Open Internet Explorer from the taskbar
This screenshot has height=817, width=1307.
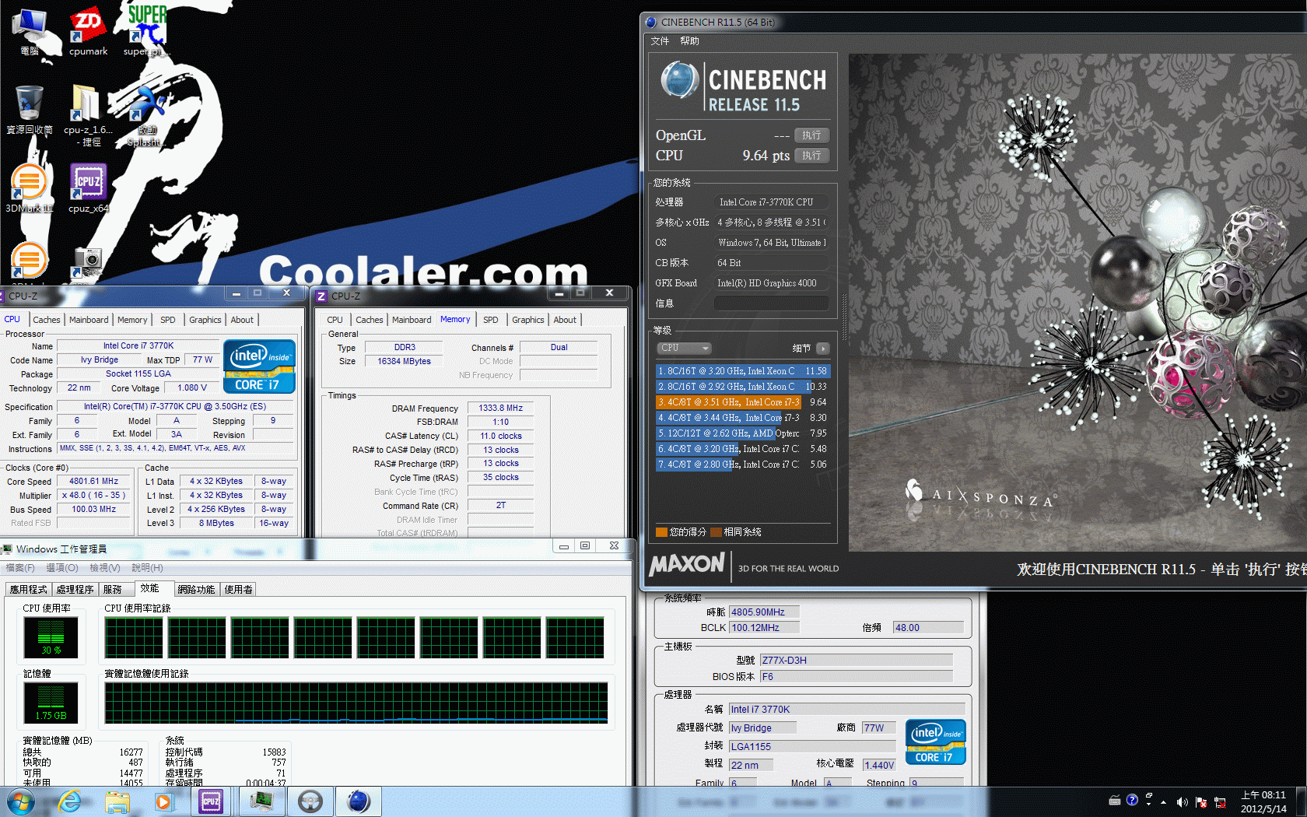(69, 801)
